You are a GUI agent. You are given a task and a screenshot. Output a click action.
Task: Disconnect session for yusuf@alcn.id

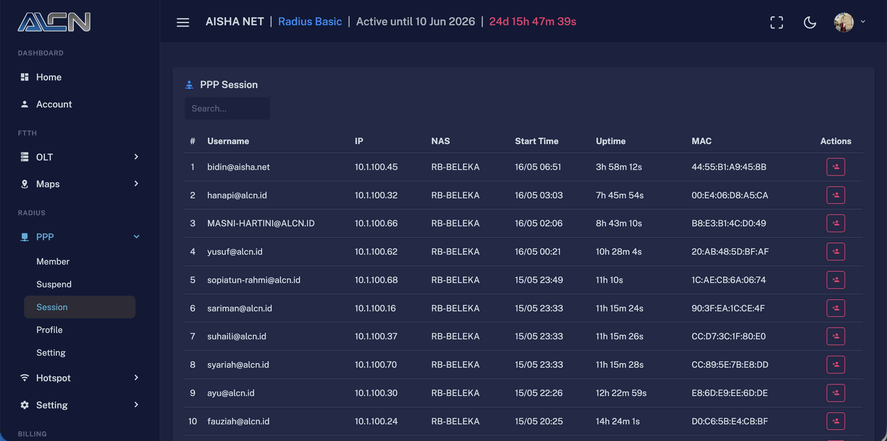click(x=836, y=252)
